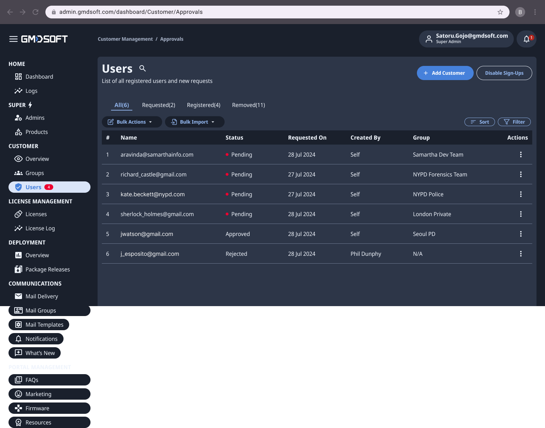Toggle the hamburger sidebar menu
Viewport: 545px width, 428px height.
coord(13,39)
